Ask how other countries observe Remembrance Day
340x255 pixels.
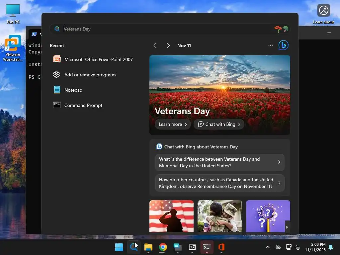[220, 183]
